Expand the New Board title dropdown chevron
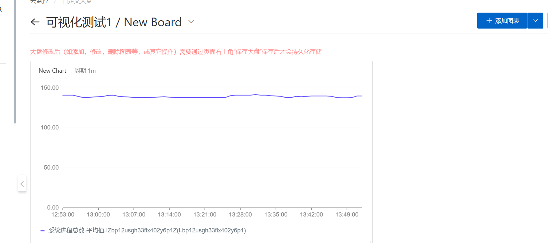 (191, 22)
